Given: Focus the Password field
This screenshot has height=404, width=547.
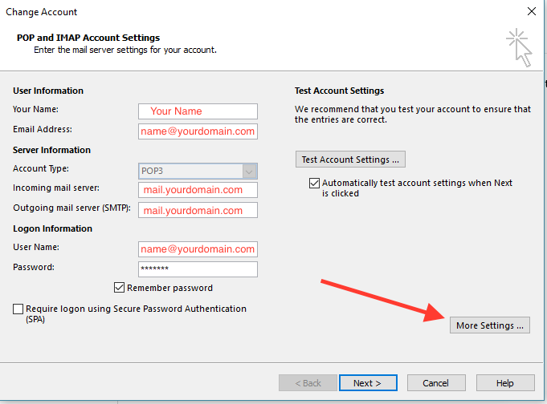Looking at the screenshot, I should [x=198, y=269].
